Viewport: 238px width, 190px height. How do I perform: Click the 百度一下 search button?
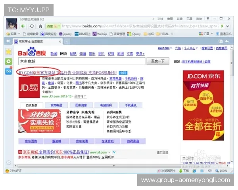(158, 61)
